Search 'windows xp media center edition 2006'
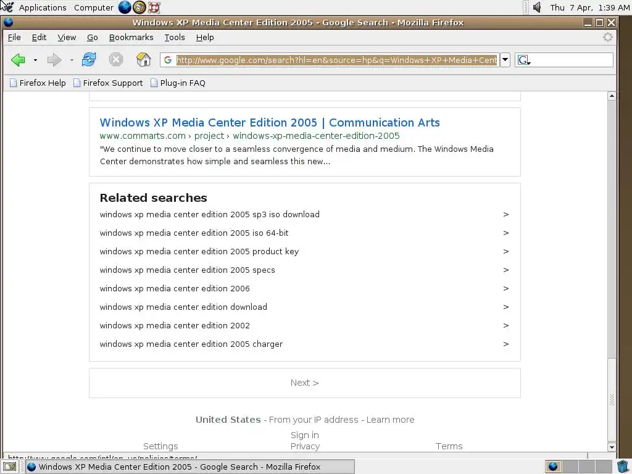This screenshot has height=474, width=632. pyautogui.click(x=175, y=289)
